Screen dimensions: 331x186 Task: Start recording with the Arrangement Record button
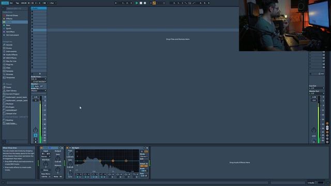tap(145, 3)
